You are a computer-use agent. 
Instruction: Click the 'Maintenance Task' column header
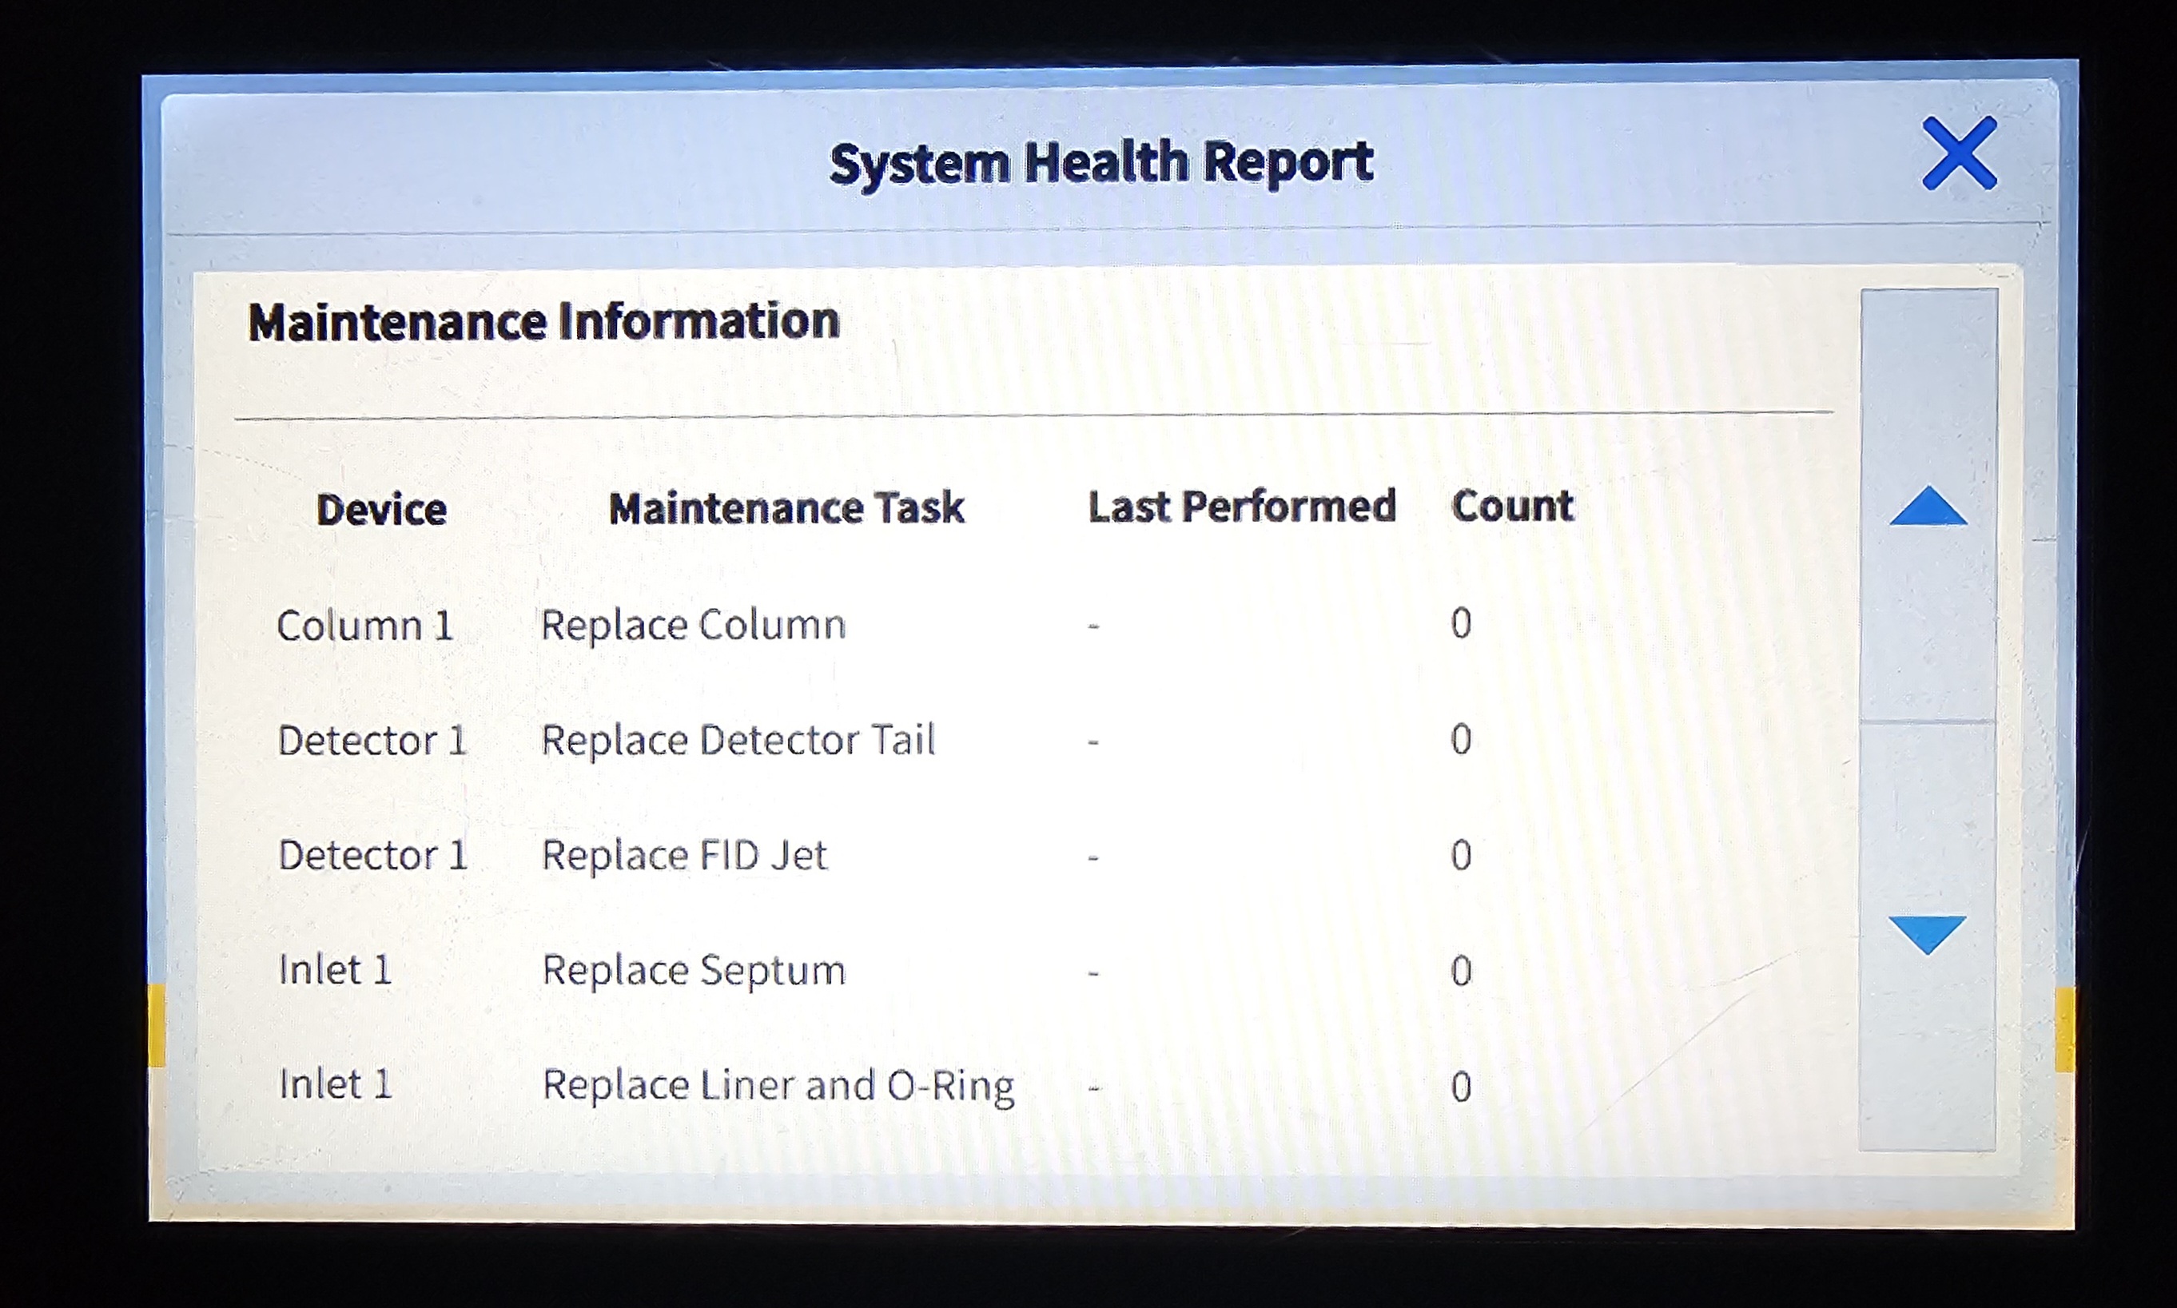point(787,507)
